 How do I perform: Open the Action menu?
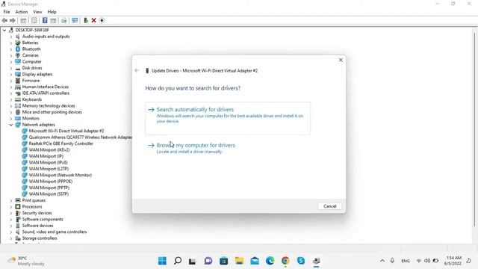[22, 12]
